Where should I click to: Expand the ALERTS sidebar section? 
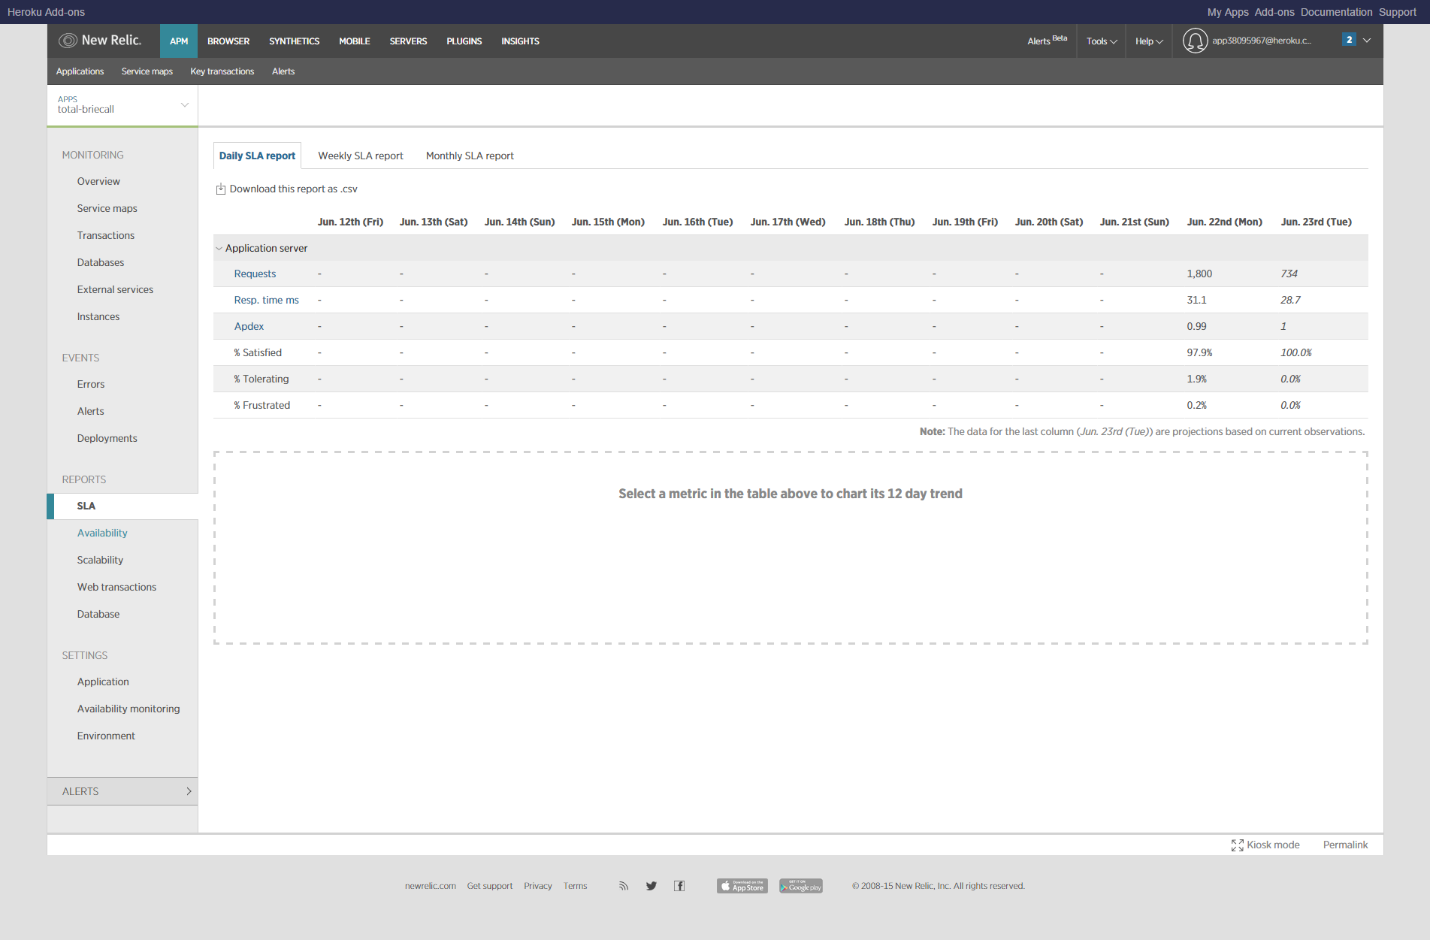point(122,791)
